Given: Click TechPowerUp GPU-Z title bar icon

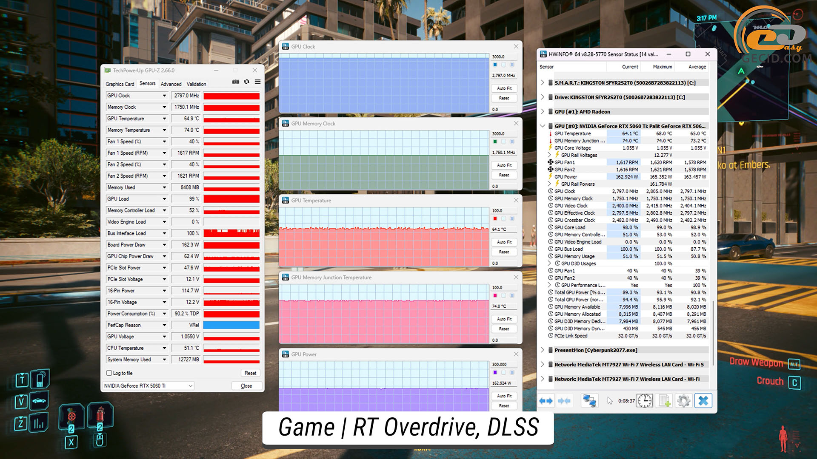Looking at the screenshot, I should (x=108, y=70).
